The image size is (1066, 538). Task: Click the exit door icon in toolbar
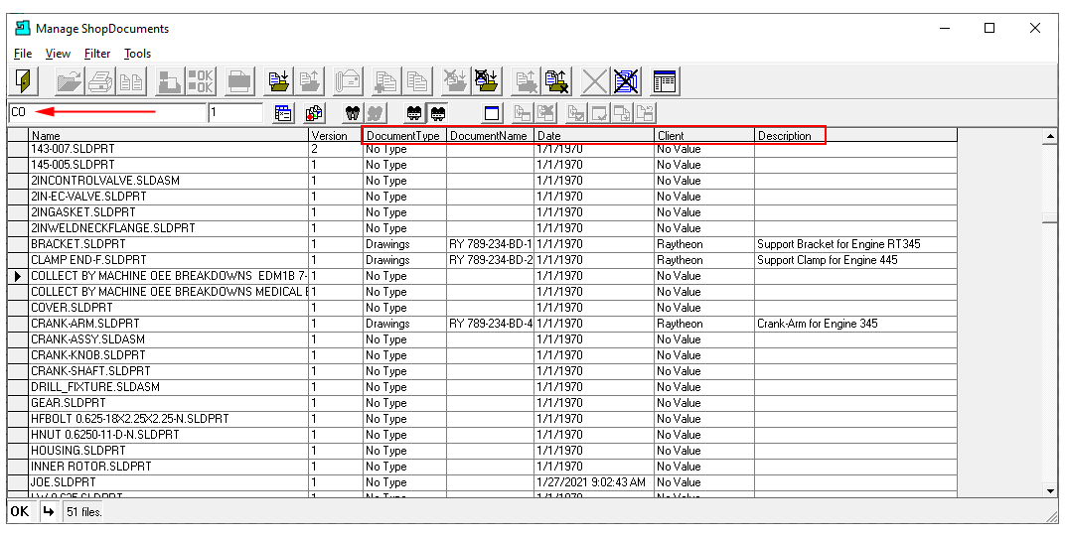[x=25, y=81]
